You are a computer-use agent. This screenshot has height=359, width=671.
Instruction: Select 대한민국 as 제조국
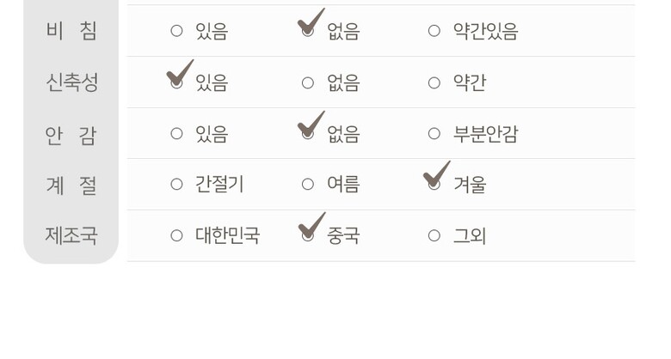(x=176, y=235)
